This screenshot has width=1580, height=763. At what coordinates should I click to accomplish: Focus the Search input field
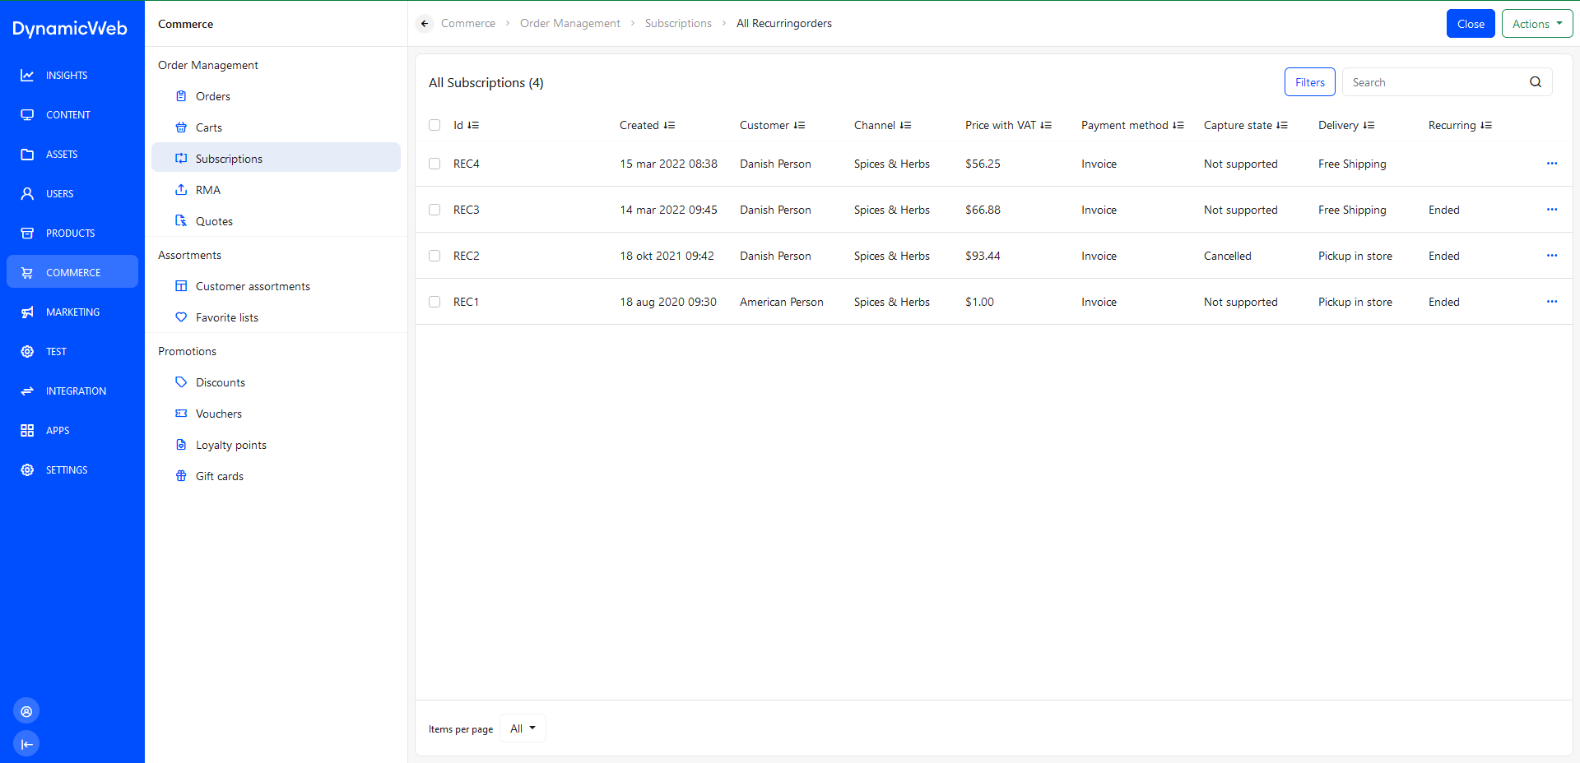[1437, 82]
